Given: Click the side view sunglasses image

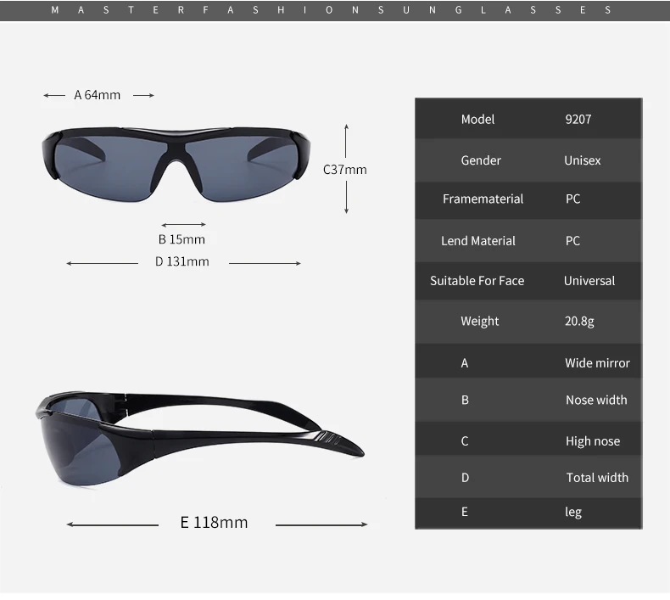Looking at the screenshot, I should coord(199,439).
